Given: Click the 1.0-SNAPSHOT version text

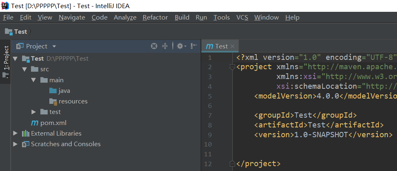Looking at the screenshot, I should pos(321,135).
